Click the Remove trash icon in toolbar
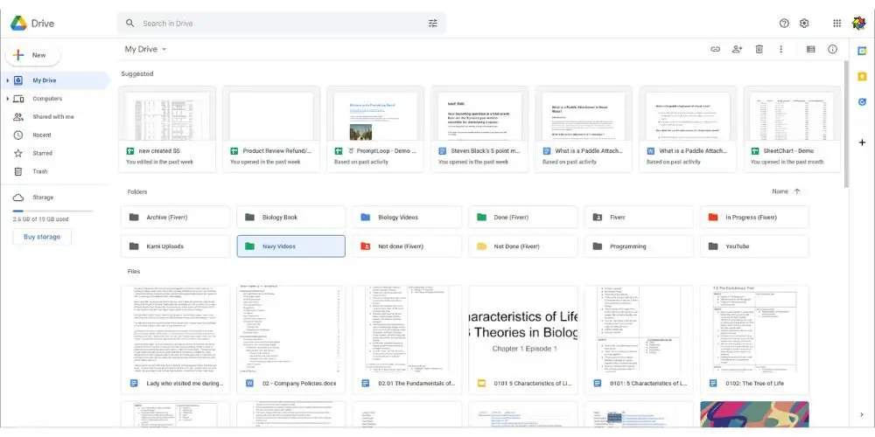Viewport: 875px width, 437px height. 759,49
